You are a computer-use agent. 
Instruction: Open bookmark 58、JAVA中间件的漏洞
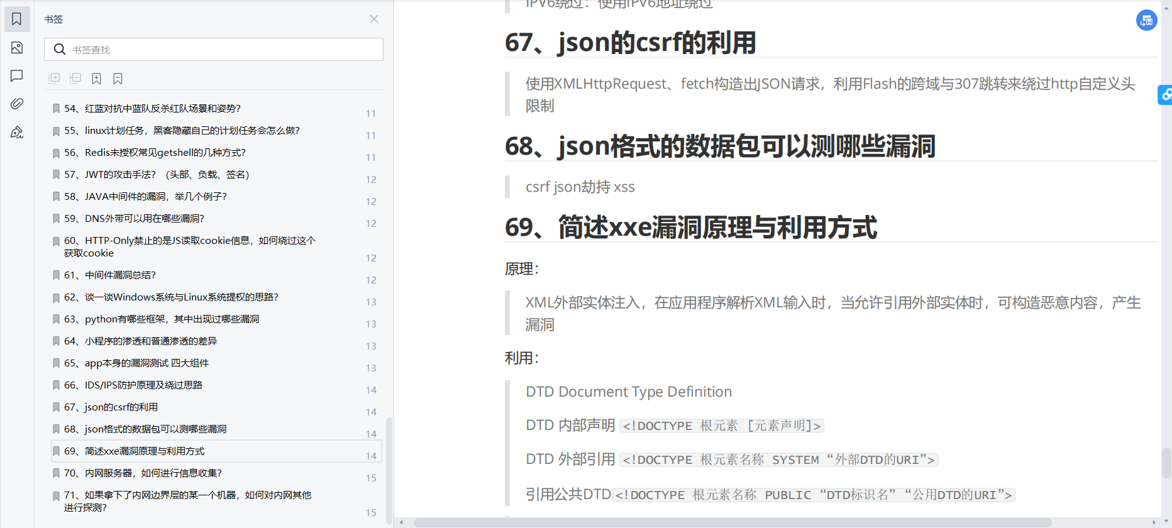[145, 197]
